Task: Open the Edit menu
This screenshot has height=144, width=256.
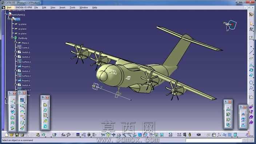Action: [44, 8]
